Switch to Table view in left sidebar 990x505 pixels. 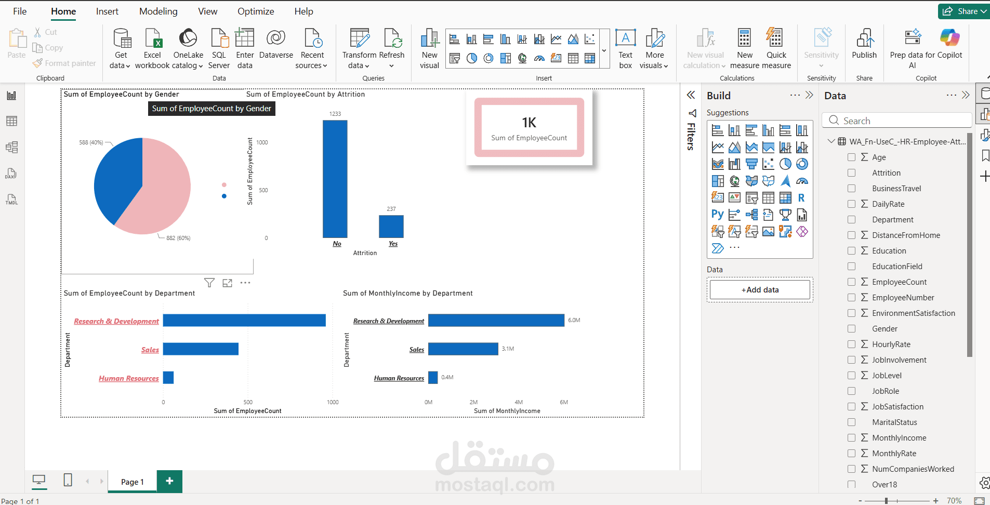[x=11, y=121]
